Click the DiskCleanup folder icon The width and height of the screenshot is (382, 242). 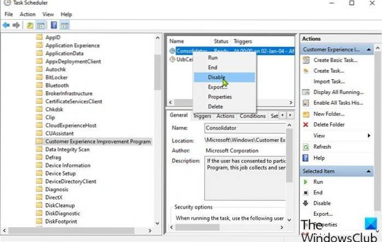pos(39,205)
